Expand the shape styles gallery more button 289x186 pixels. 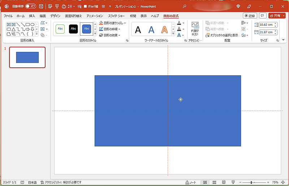pos(95,34)
